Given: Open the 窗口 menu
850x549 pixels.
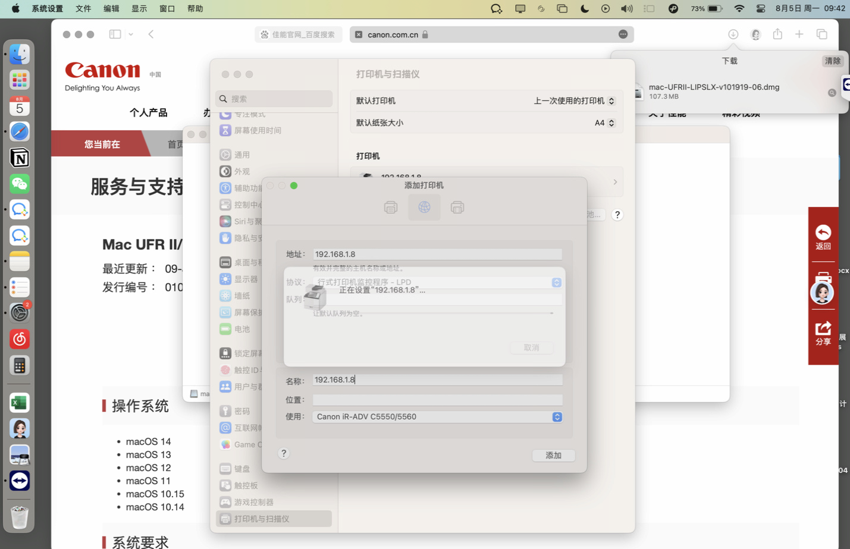Looking at the screenshot, I should (167, 9).
